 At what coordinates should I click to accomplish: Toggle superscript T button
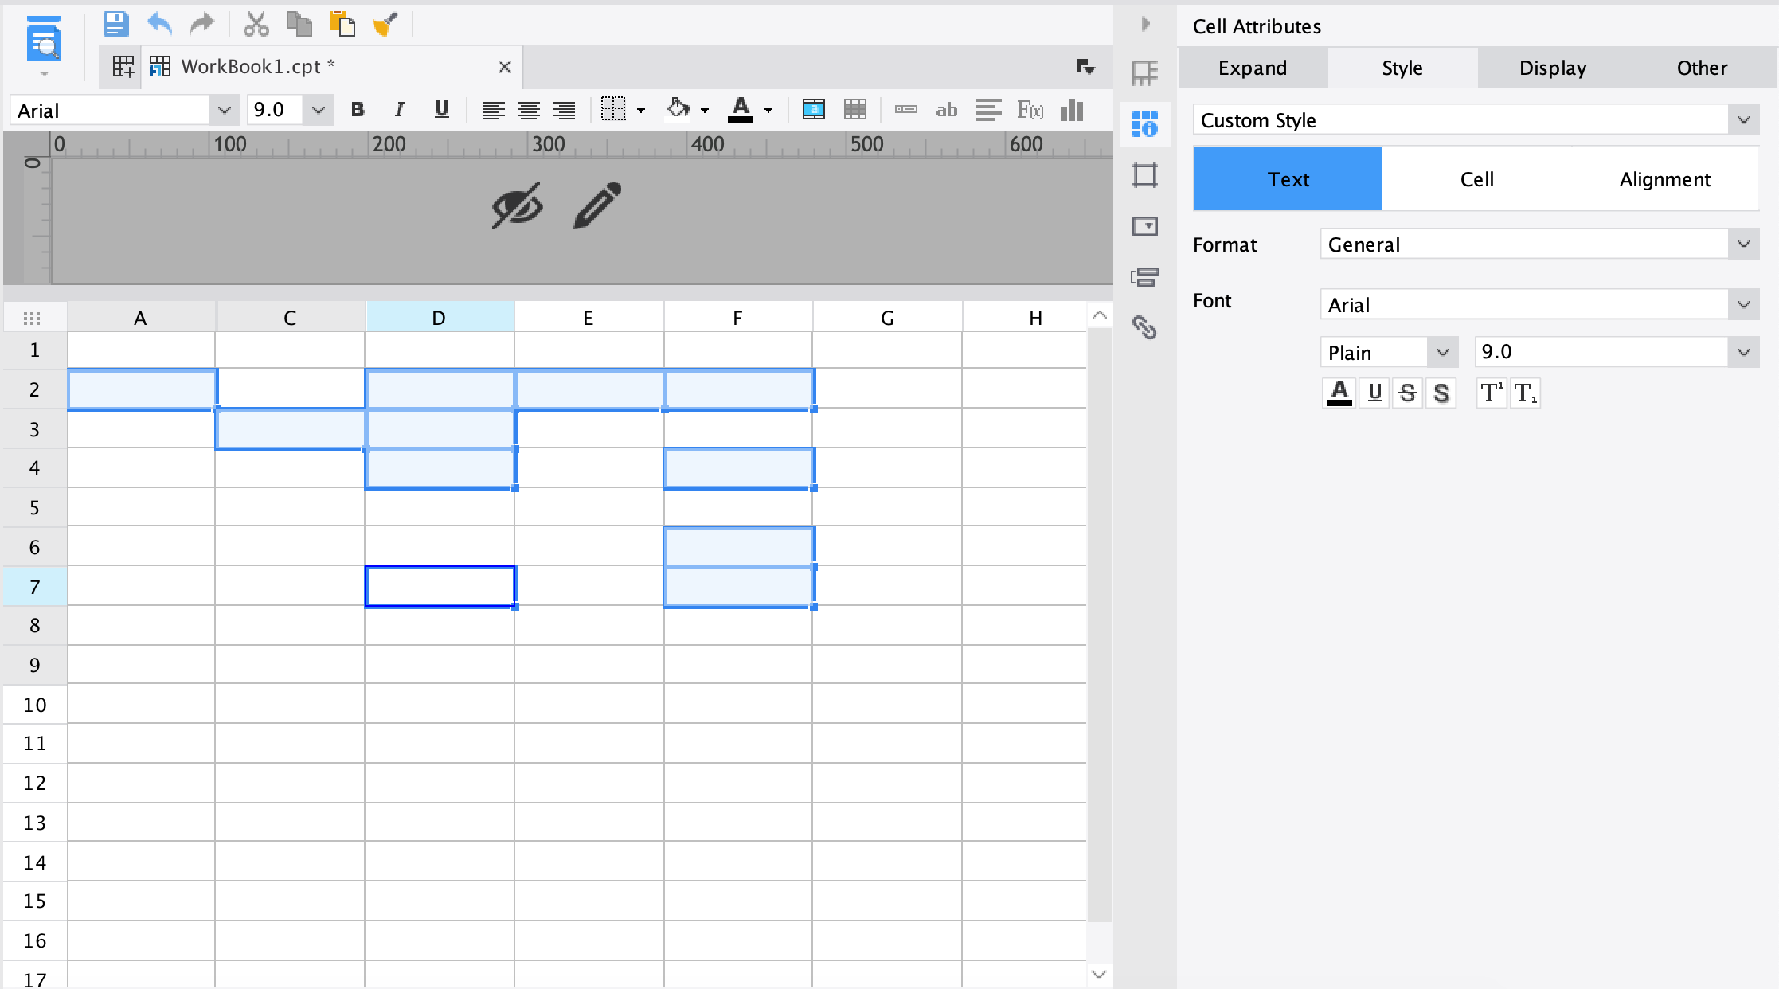coord(1492,393)
